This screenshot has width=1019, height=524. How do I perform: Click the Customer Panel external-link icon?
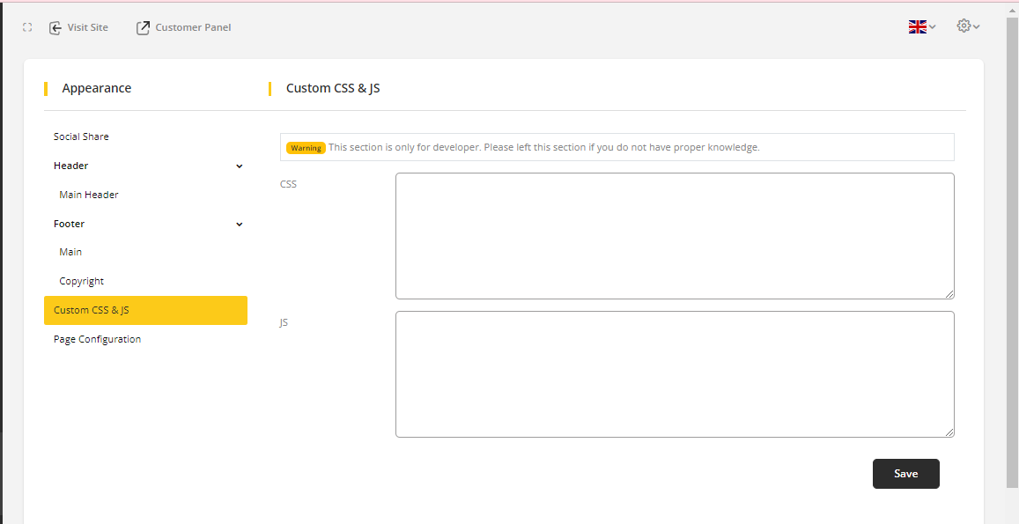tap(143, 28)
